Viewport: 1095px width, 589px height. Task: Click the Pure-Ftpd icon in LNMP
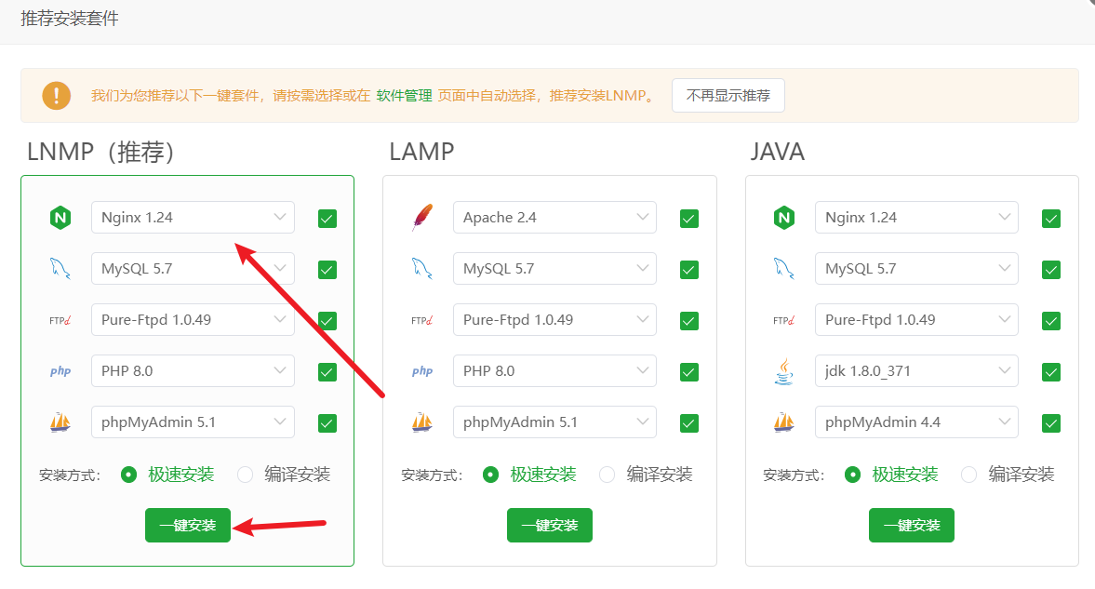tap(60, 320)
